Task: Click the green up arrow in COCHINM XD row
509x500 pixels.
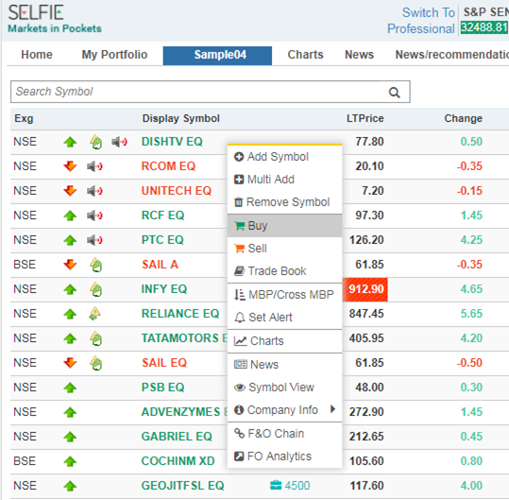Action: (70, 461)
